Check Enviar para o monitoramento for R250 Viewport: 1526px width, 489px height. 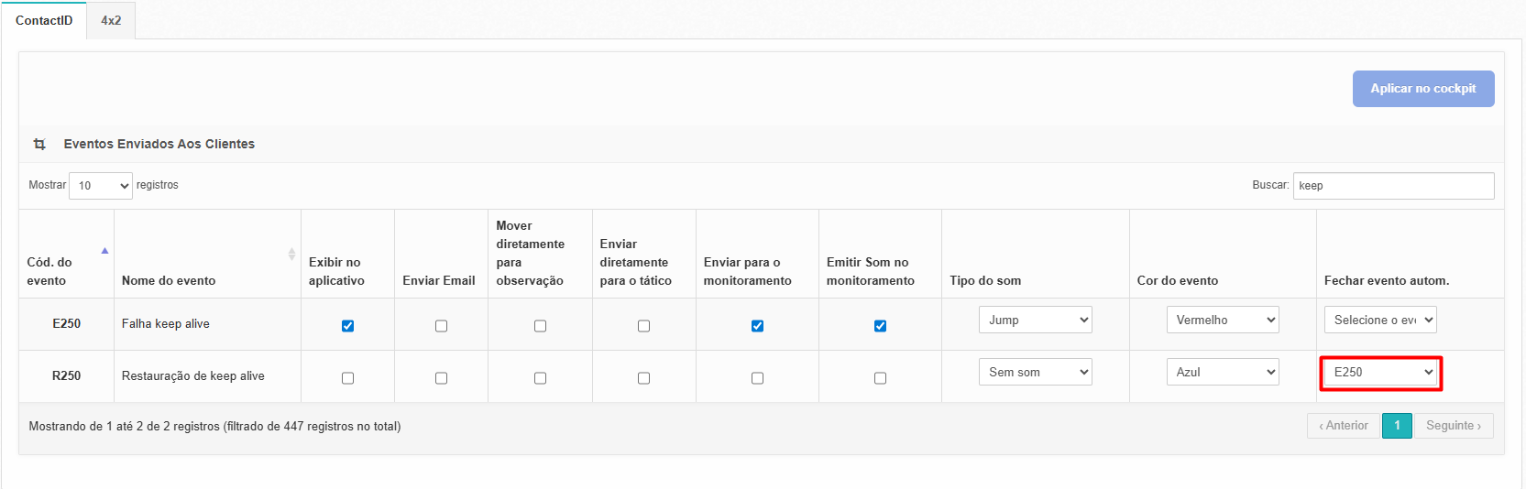(757, 378)
